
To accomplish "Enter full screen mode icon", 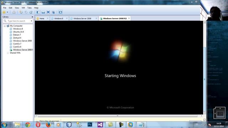I will tap(48, 12).
